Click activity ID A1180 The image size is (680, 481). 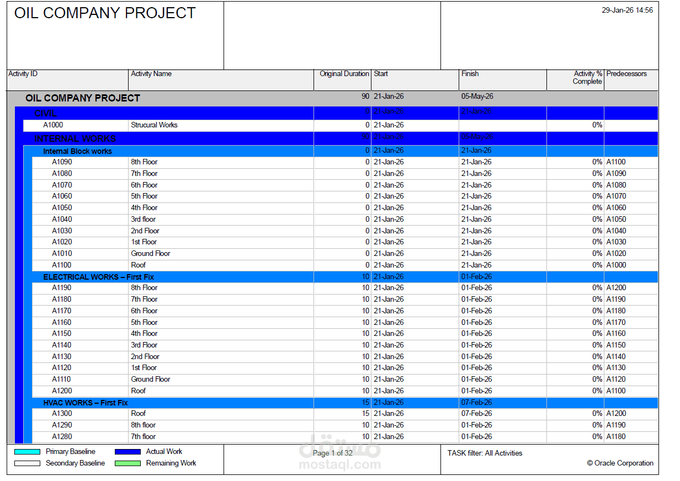point(62,300)
